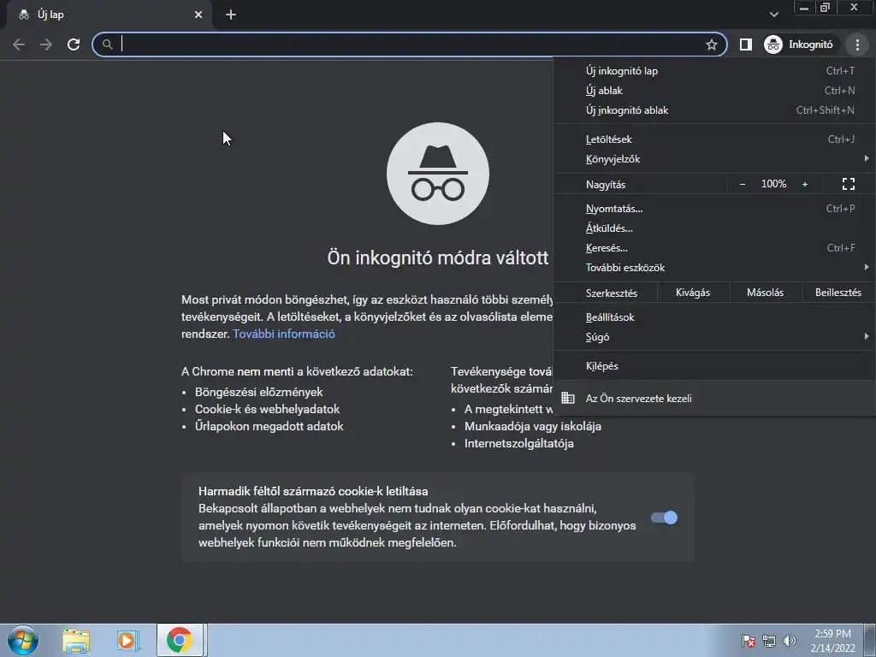Close the Új lap tab
Image resolution: width=876 pixels, height=657 pixels.
point(198,15)
